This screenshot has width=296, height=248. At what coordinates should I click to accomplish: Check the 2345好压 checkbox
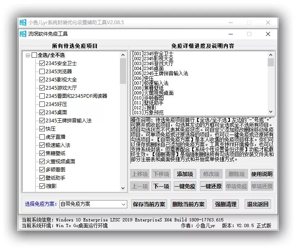tap(42, 104)
